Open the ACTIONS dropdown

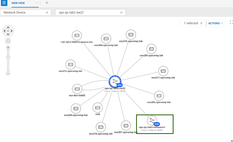click(x=216, y=23)
